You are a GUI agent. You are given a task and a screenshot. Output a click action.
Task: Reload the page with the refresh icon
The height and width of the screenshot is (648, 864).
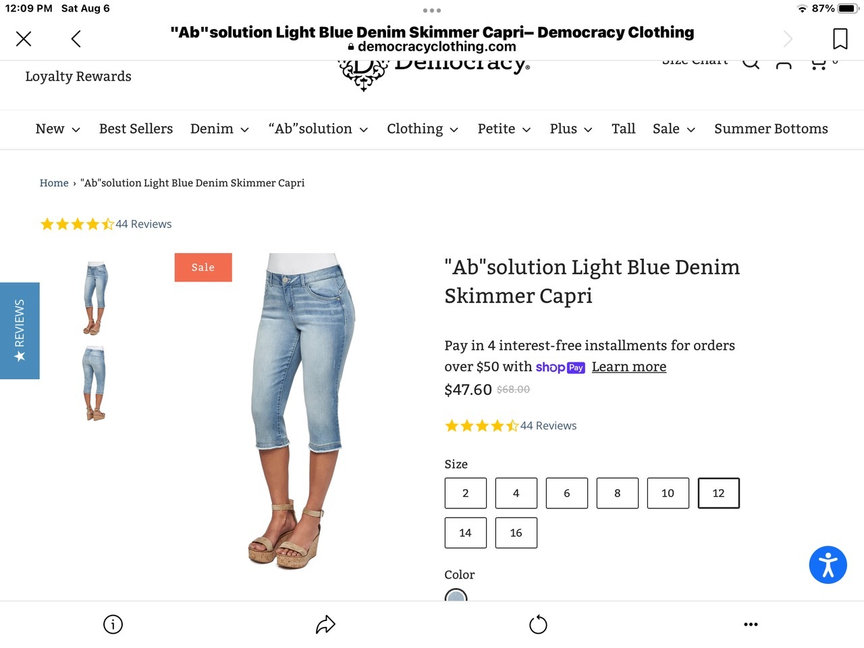click(x=538, y=624)
